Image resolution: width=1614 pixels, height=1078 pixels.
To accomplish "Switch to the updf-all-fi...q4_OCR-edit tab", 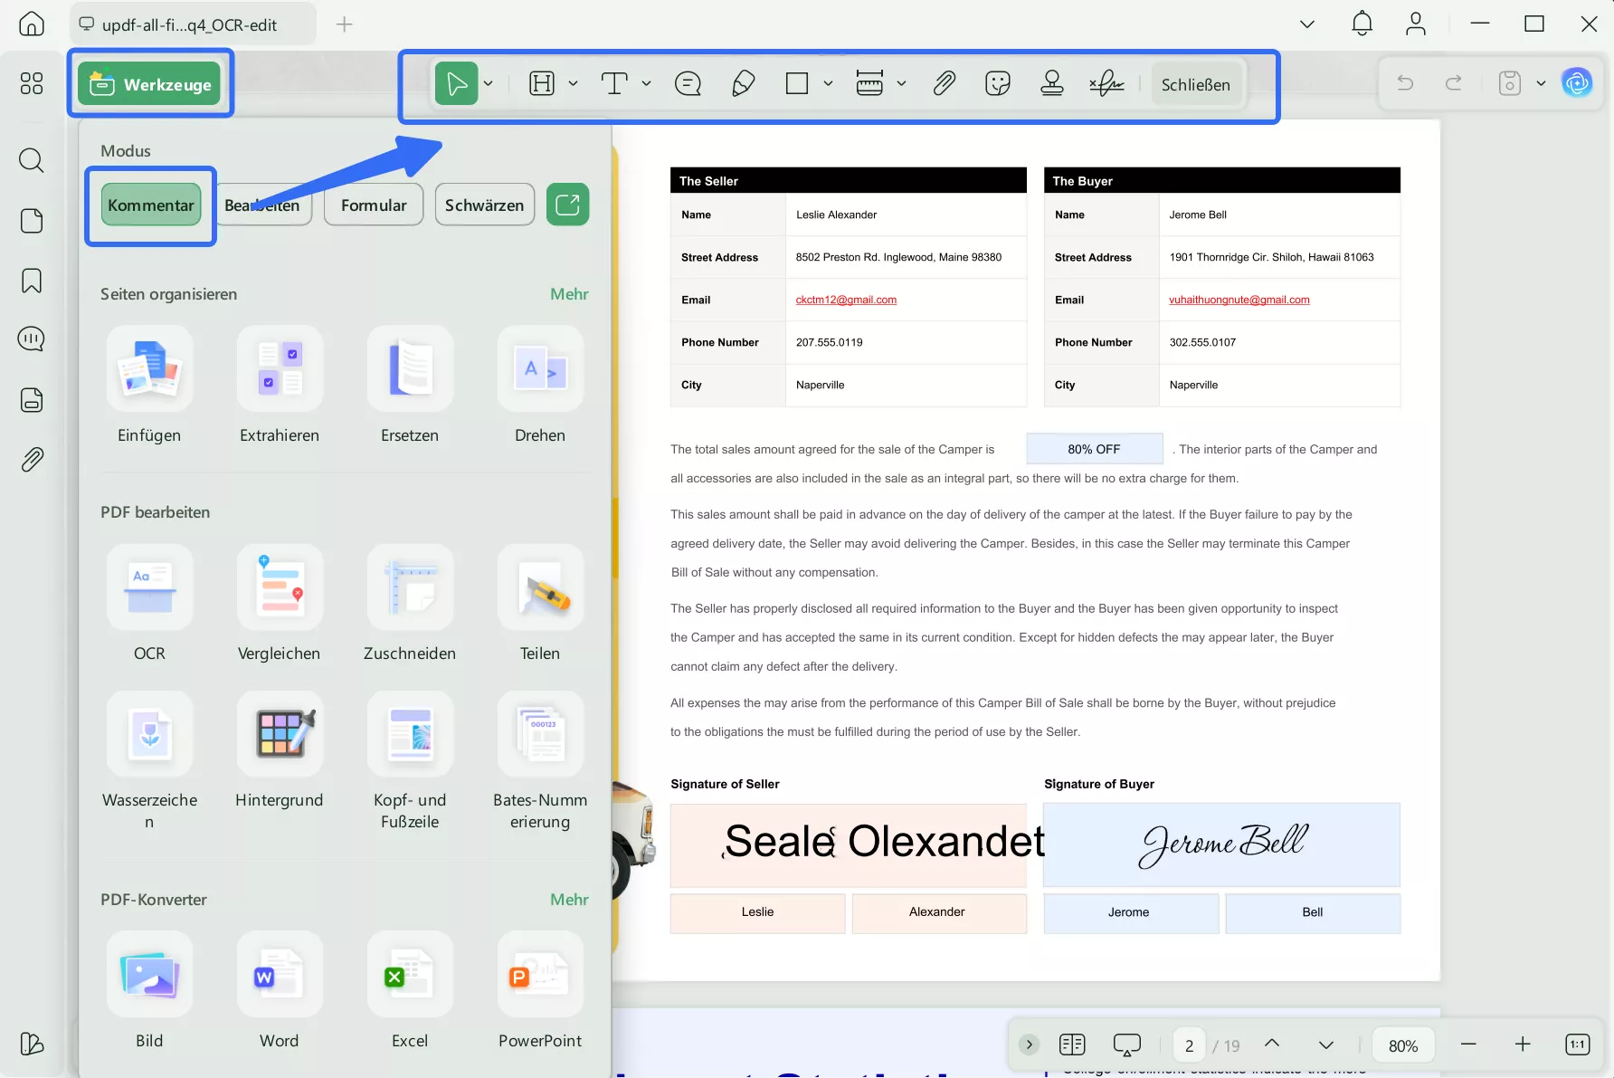I will click(191, 24).
